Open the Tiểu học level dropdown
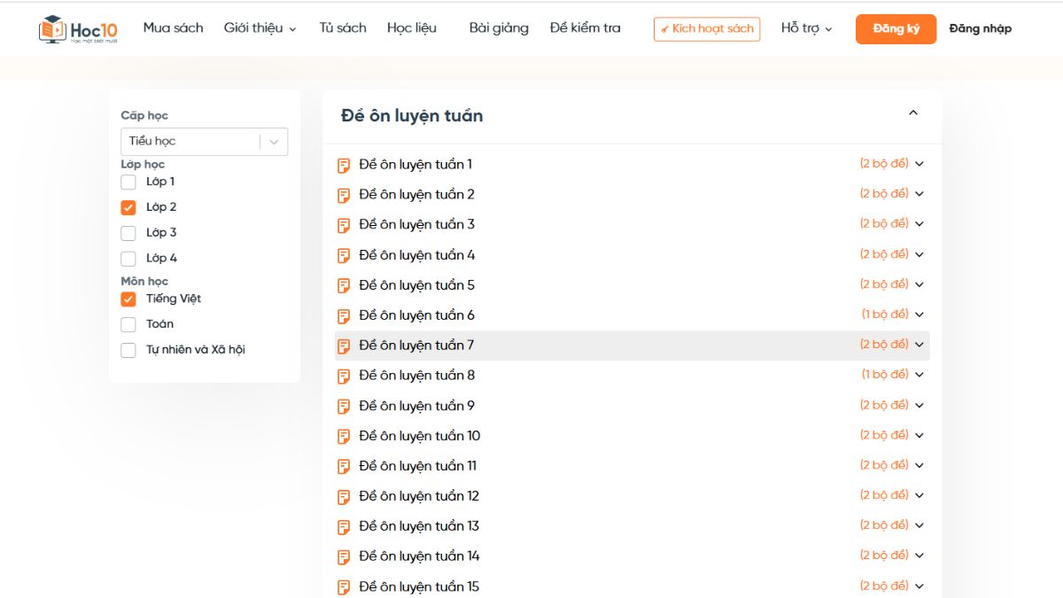Viewport: 1063px width, 598px height. click(x=204, y=142)
